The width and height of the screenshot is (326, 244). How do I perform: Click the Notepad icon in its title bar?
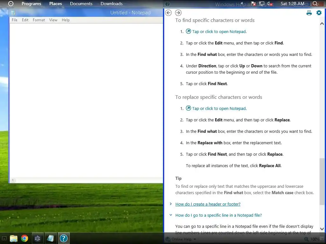coord(13,12)
